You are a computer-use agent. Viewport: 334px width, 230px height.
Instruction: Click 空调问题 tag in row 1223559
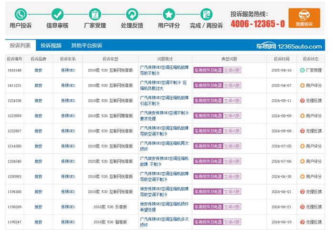coord(232,115)
